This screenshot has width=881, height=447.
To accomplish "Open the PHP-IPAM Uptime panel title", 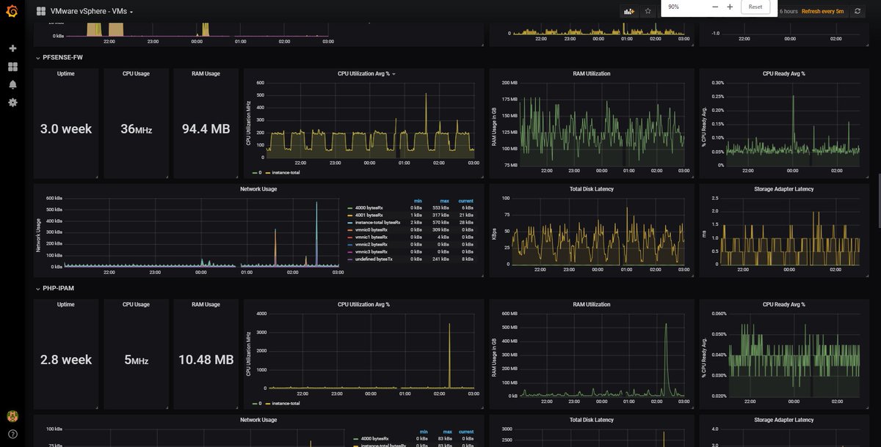I will click(x=66, y=304).
